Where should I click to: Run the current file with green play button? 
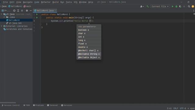coord(172,6)
